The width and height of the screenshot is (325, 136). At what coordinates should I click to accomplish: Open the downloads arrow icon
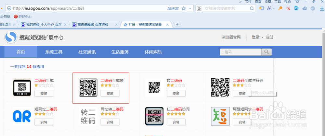(x=322, y=8)
